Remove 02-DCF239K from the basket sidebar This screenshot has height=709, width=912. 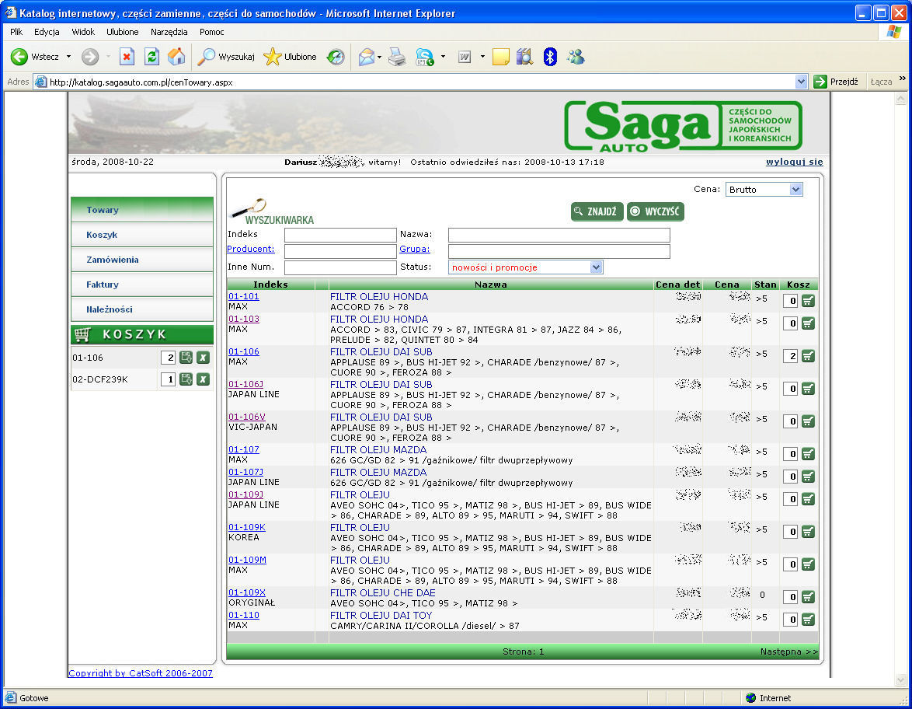pyautogui.click(x=203, y=379)
